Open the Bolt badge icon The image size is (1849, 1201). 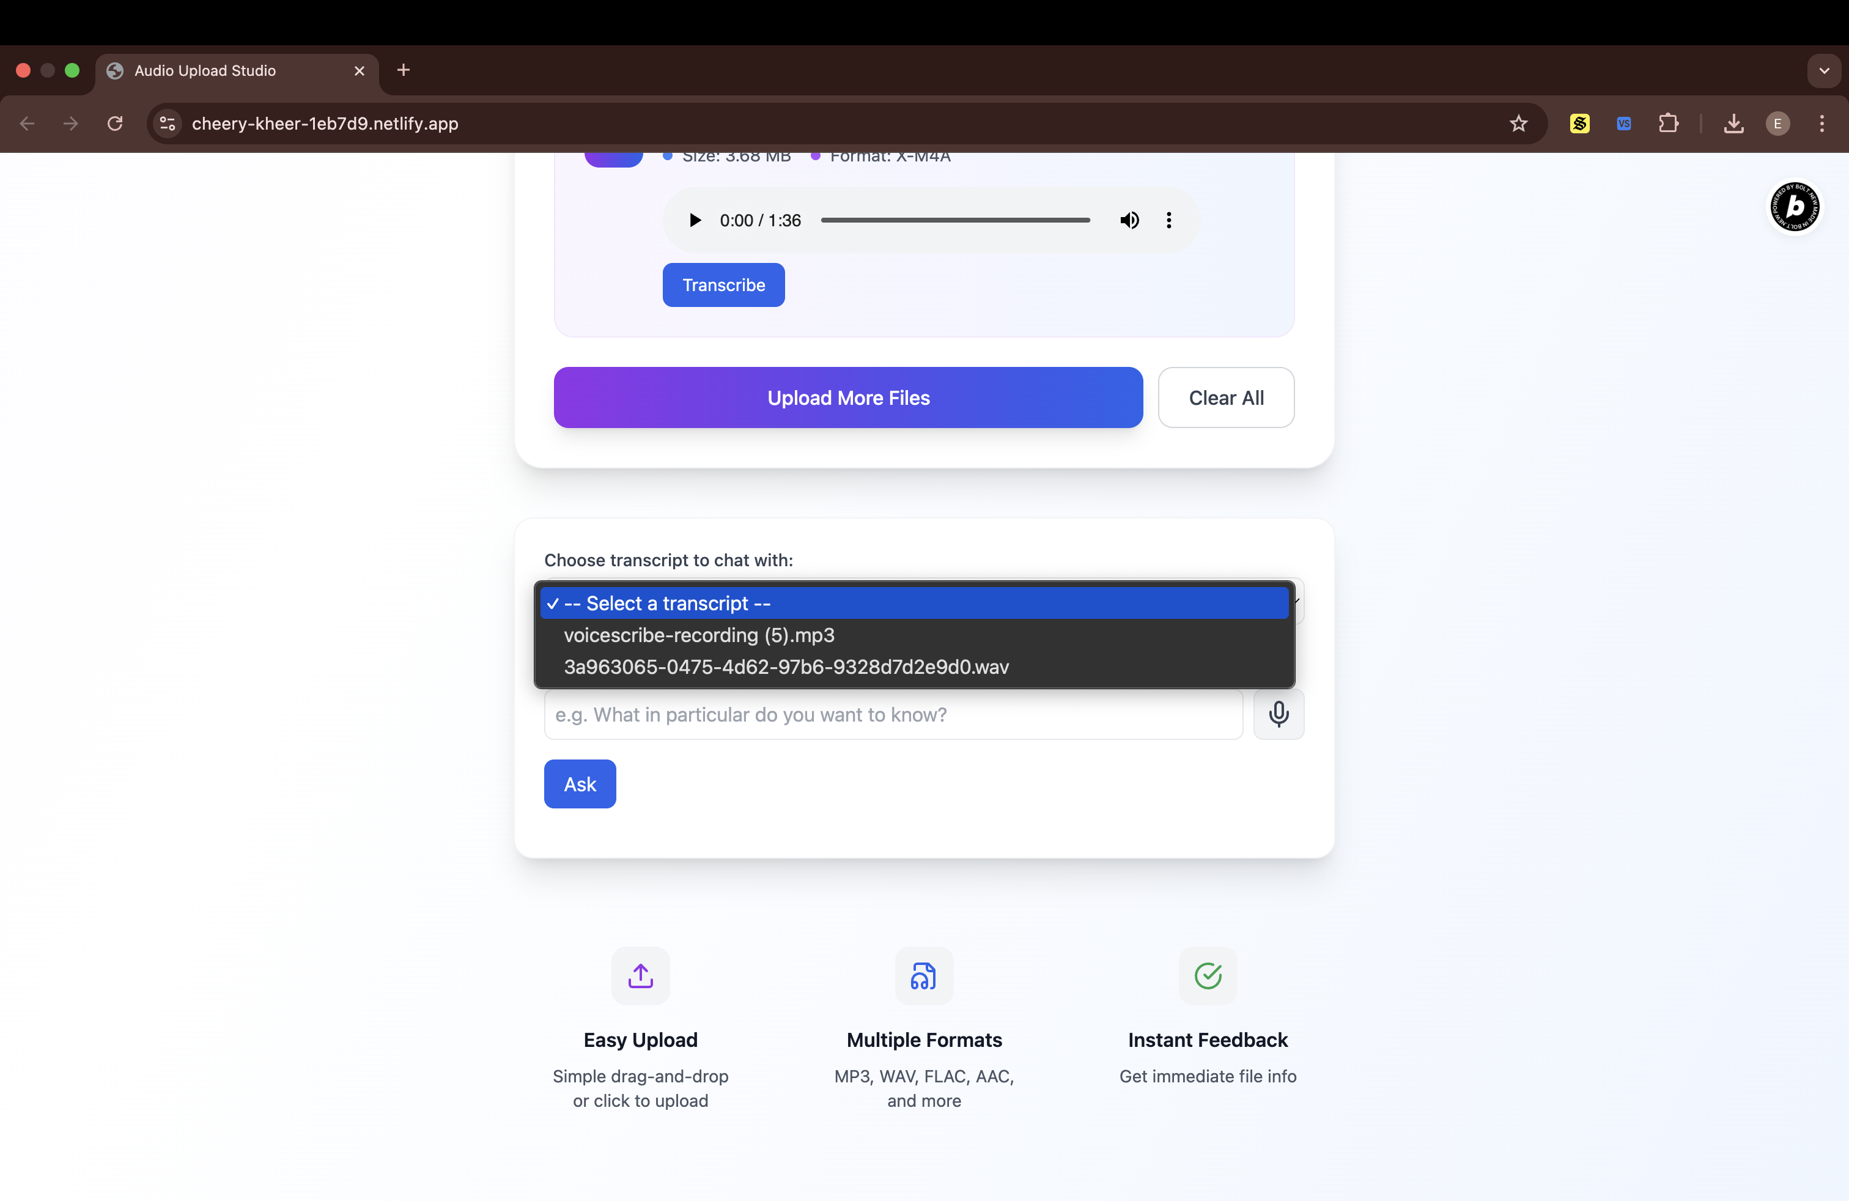coord(1794,207)
